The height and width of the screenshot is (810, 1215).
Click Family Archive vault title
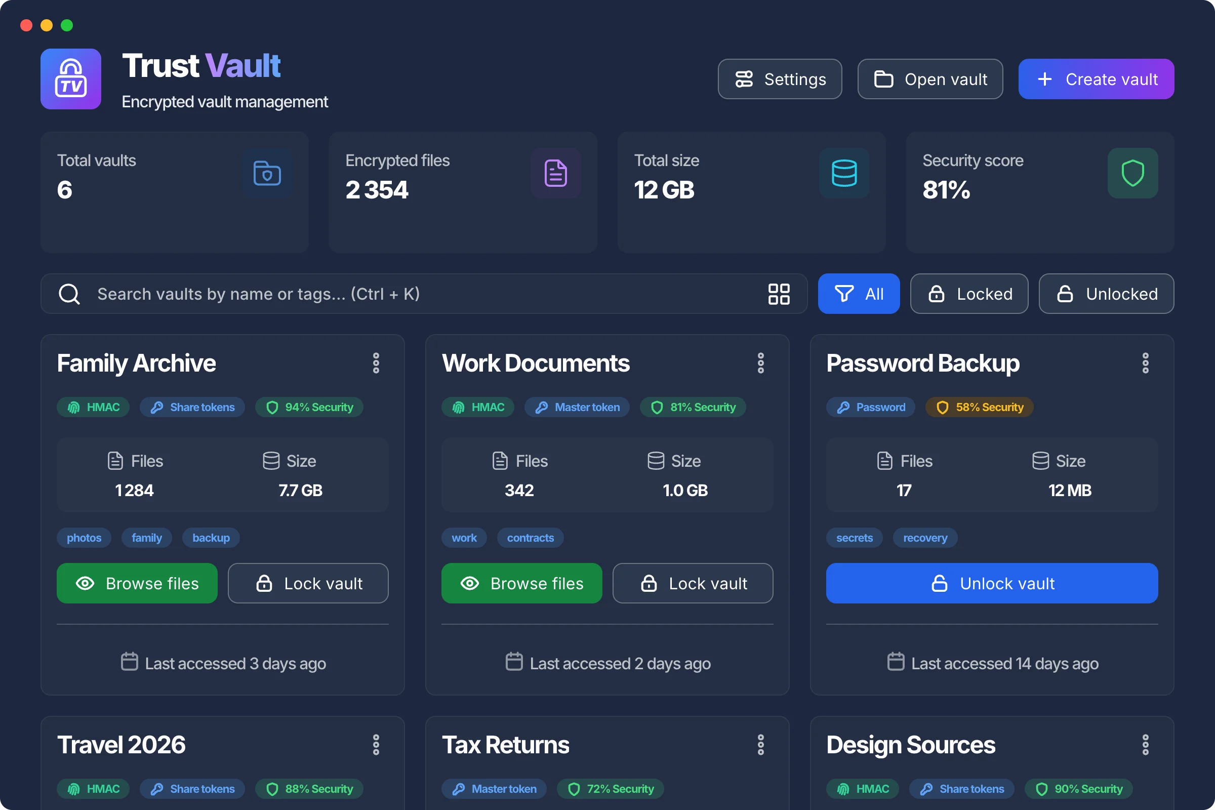pos(136,363)
